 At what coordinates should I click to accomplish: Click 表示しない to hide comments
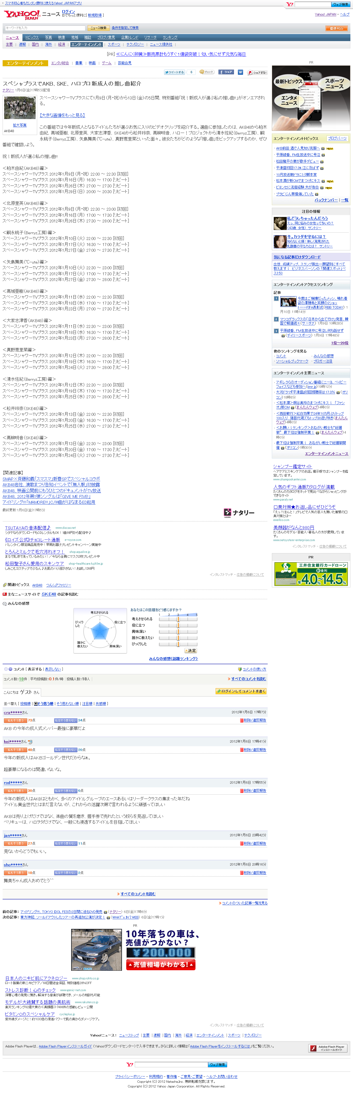(53, 669)
